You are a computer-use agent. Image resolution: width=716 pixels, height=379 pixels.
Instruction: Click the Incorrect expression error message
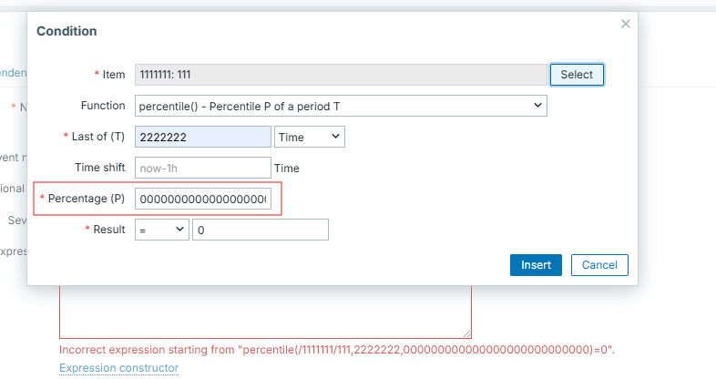(337, 350)
